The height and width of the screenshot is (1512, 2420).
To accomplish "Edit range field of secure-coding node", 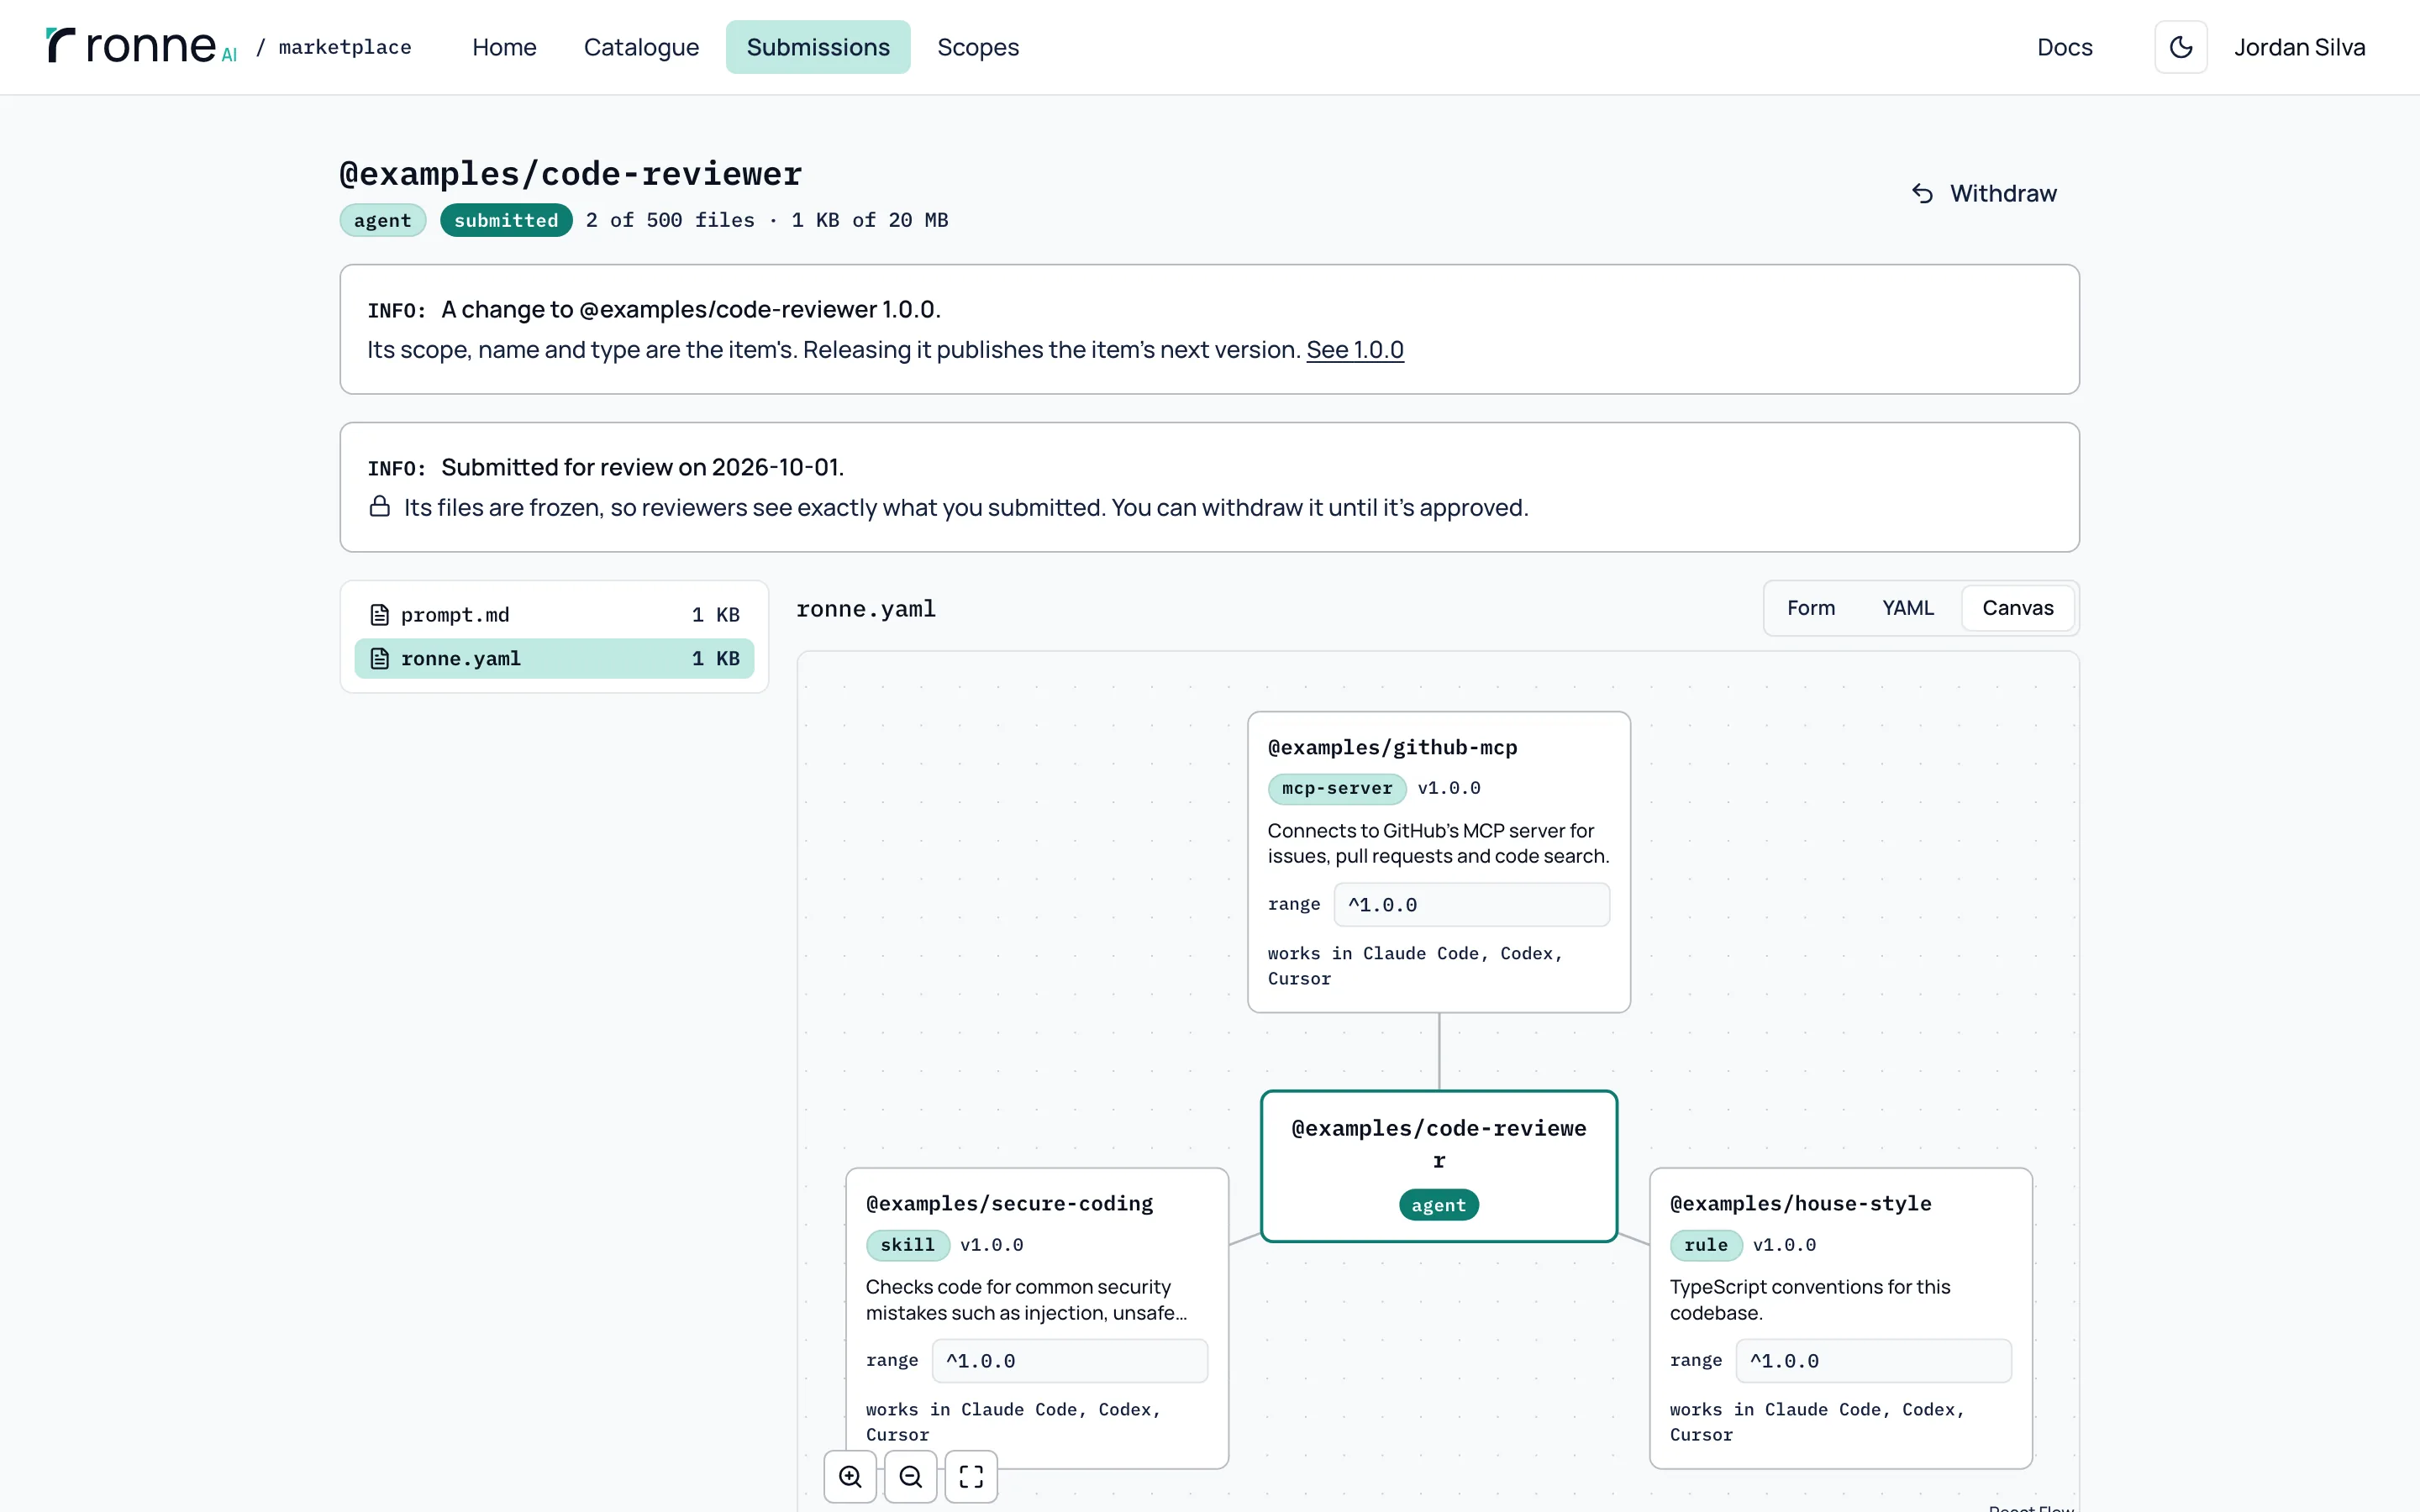I will (x=1069, y=1360).
